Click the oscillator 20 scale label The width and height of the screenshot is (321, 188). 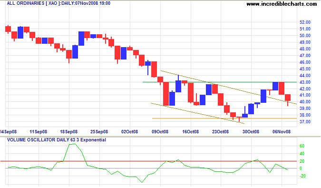tap(302, 161)
